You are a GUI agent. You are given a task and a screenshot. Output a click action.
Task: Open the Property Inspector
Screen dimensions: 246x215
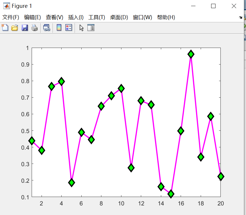pos(91,28)
